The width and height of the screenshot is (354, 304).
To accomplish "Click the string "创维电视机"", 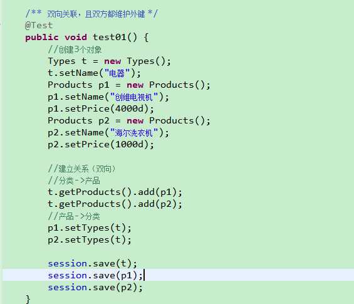I will point(134,97).
